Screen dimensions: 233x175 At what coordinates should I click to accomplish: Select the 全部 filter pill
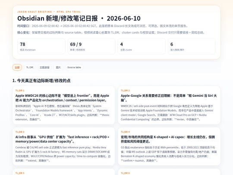tap(17, 67)
